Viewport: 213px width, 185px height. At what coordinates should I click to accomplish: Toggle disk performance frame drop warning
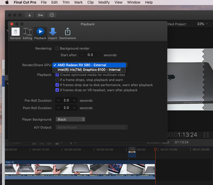click(57, 85)
